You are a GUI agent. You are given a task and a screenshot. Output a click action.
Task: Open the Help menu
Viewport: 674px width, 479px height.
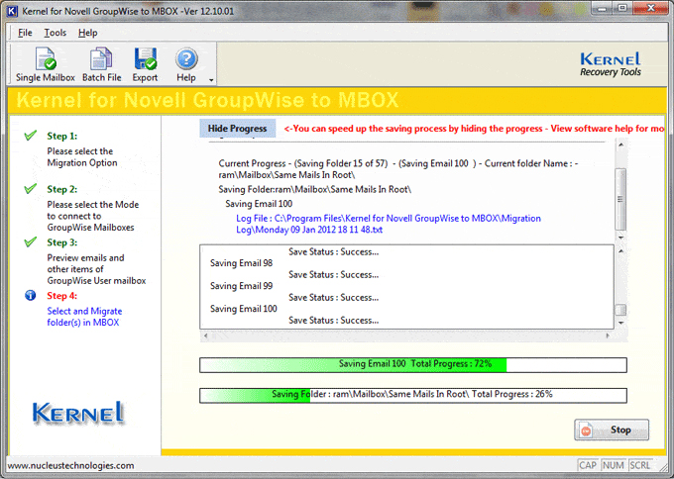[87, 33]
